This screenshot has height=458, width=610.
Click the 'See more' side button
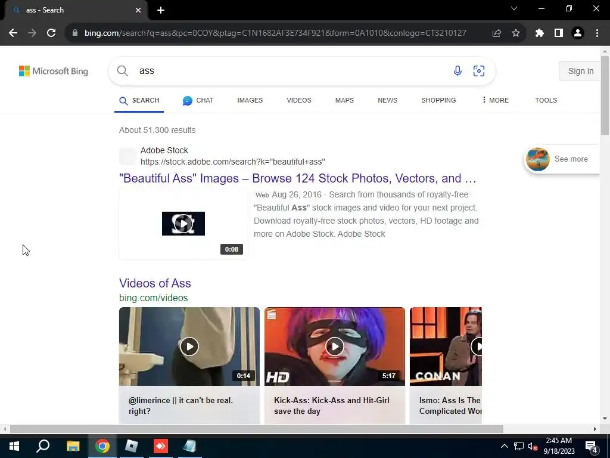[x=562, y=159]
